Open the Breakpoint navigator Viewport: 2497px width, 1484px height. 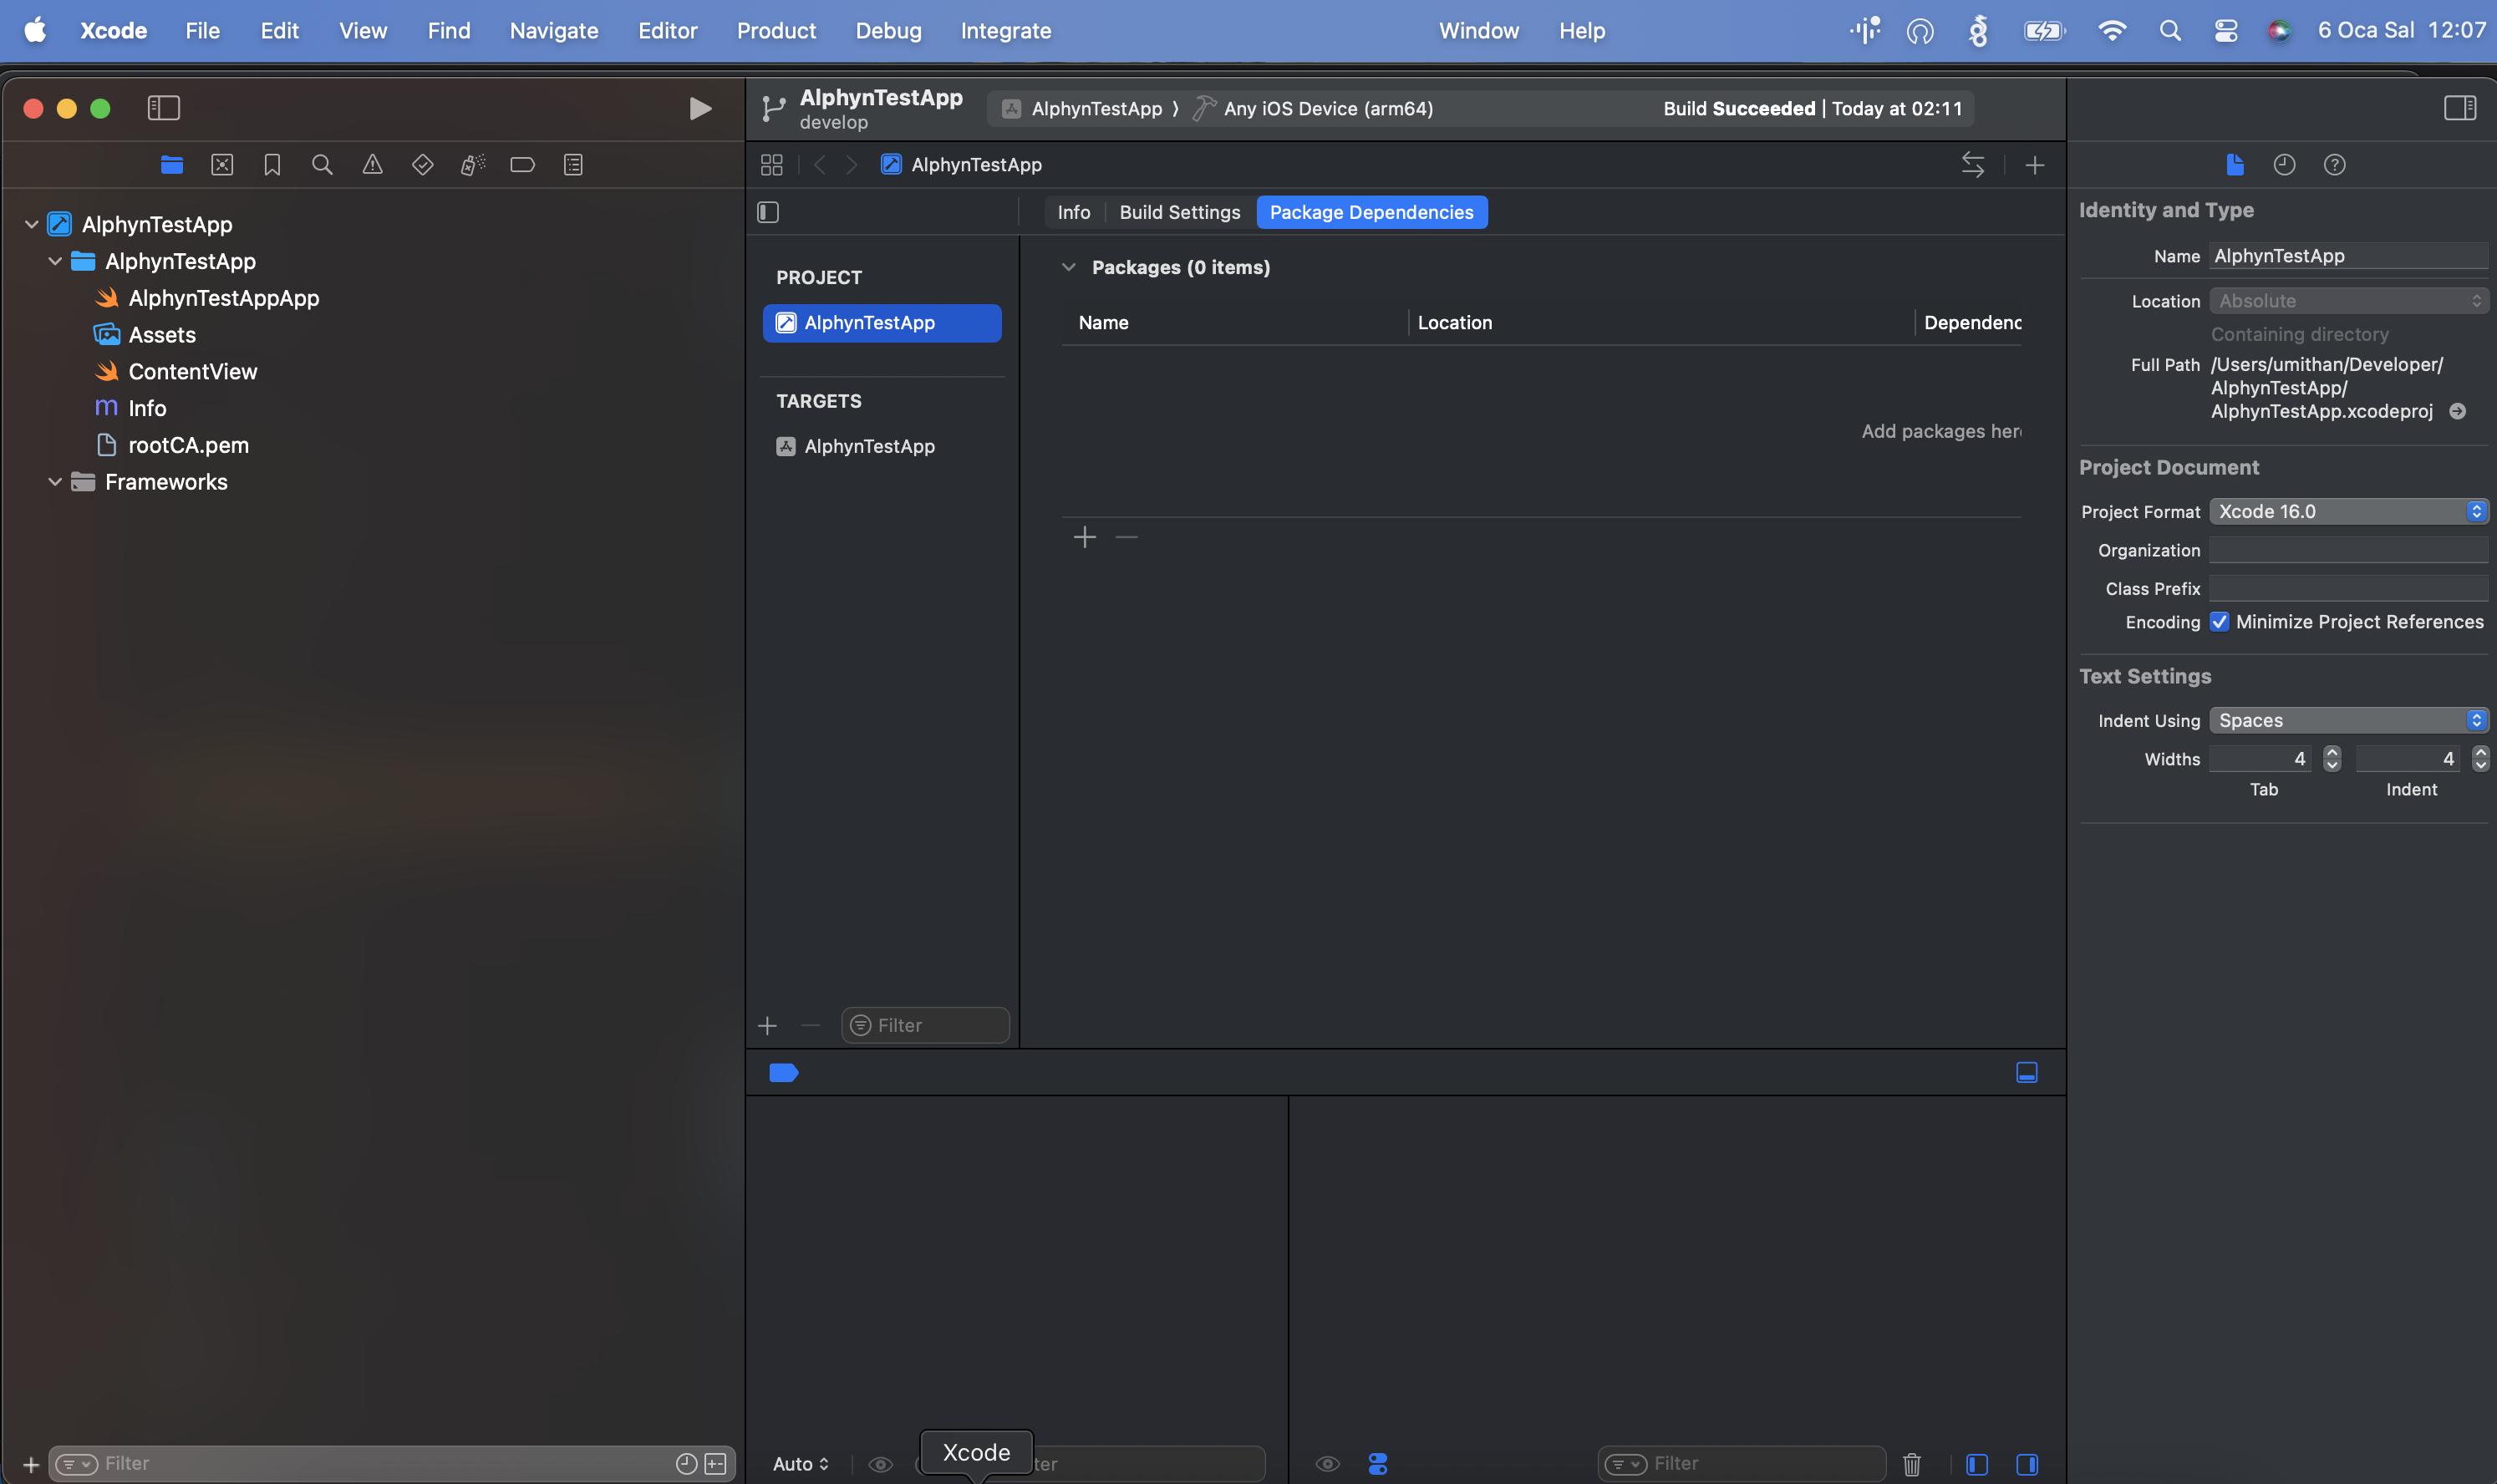[x=522, y=165]
